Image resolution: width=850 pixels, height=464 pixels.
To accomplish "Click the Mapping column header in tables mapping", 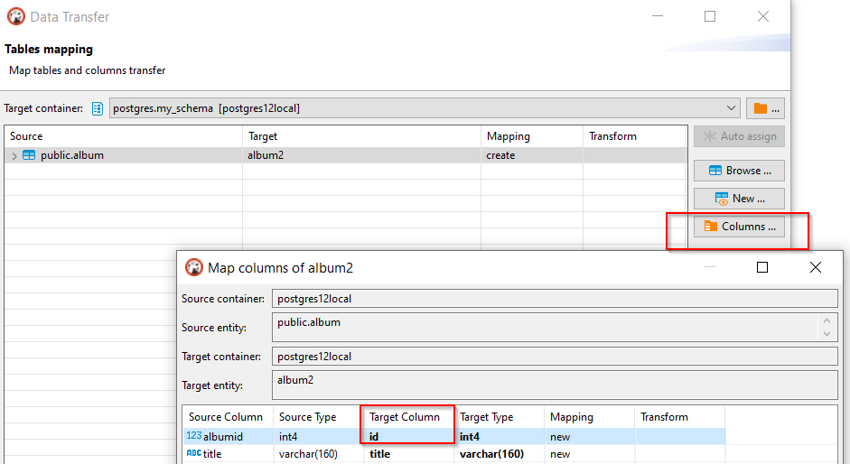I will [x=532, y=136].
